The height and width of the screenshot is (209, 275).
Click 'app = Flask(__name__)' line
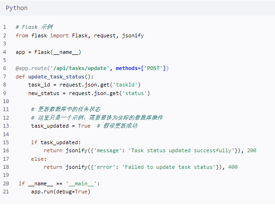tap(48, 52)
